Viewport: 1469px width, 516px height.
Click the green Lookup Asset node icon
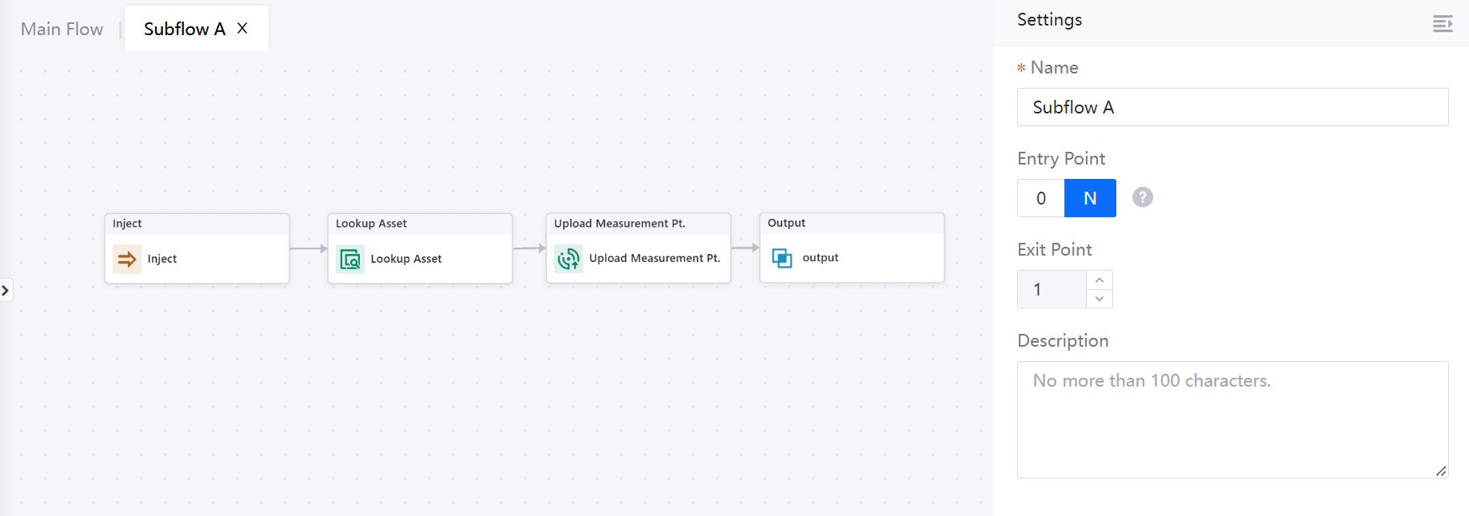point(350,259)
